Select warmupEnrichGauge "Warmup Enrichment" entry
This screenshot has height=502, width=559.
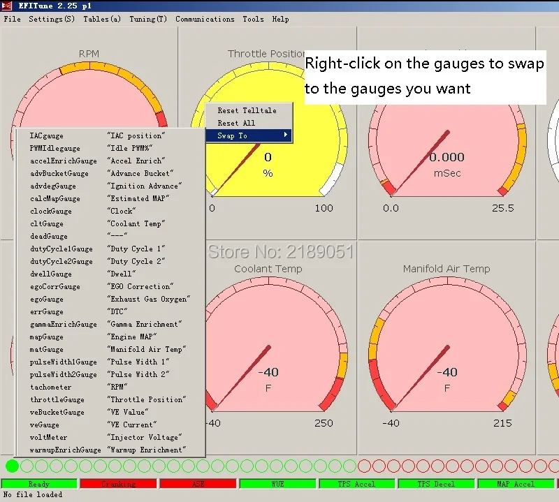tap(110, 450)
